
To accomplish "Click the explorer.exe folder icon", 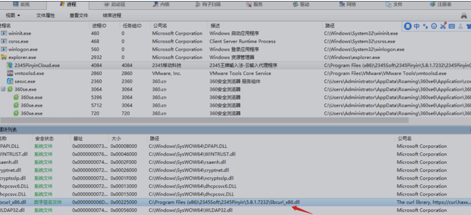I will pyautogui.click(x=4, y=57).
